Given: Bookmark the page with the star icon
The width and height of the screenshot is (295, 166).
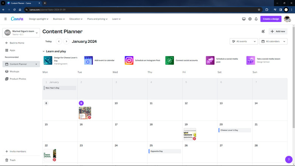Looking at the screenshot, I should (x=259, y=9).
